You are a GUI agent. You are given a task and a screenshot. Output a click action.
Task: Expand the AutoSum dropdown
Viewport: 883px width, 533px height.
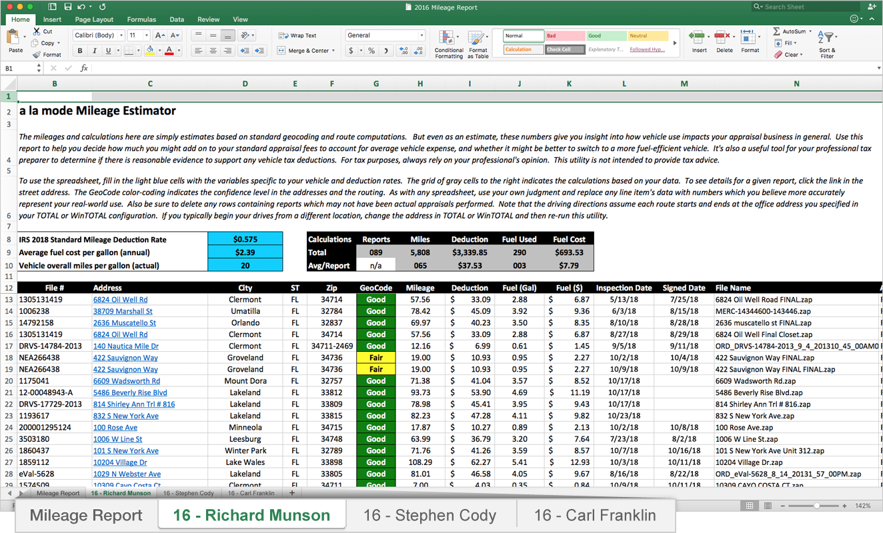[x=810, y=31]
